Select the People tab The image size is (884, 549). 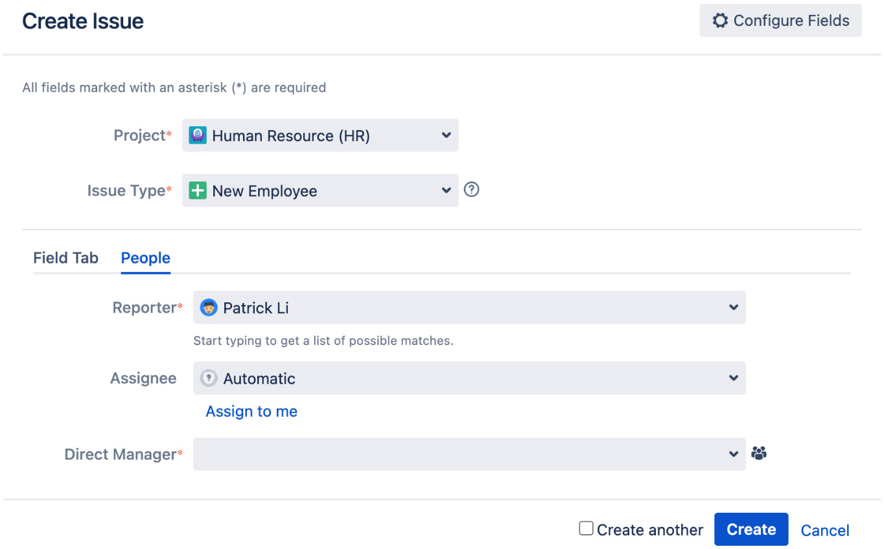coord(145,258)
